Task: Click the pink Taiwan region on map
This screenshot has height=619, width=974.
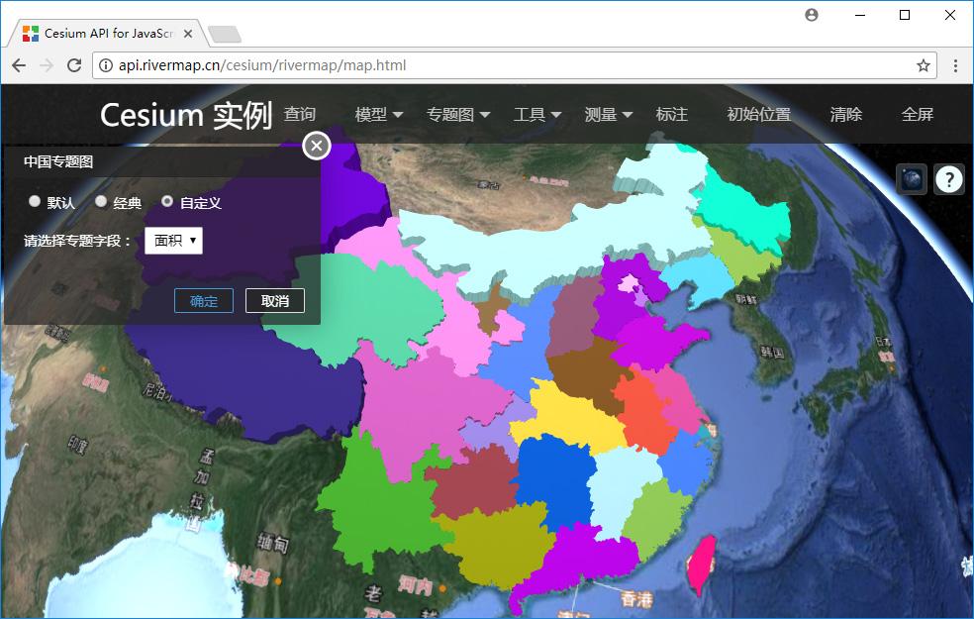Action: coord(702,565)
